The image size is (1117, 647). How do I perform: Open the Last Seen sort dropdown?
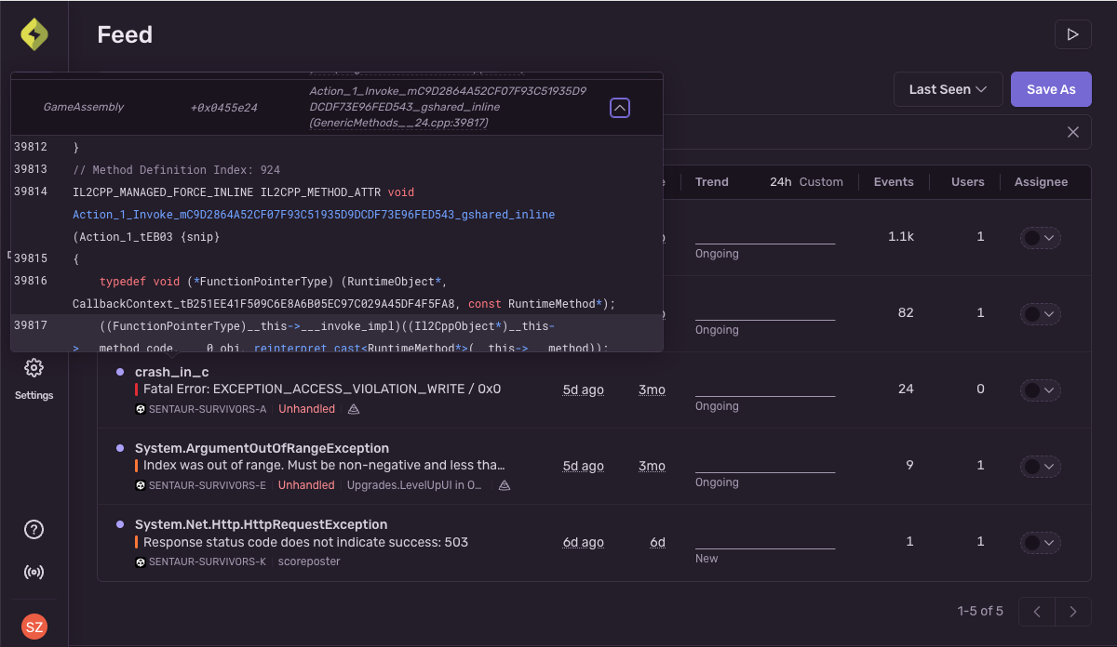tap(948, 88)
